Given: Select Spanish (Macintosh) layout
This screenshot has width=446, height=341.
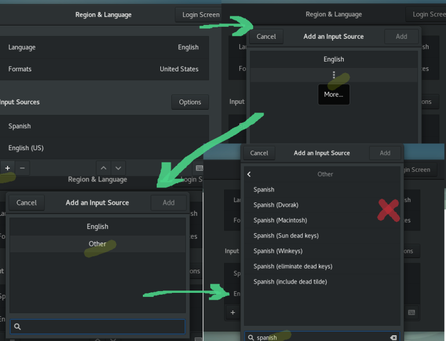Looking at the screenshot, I should click(x=322, y=220).
